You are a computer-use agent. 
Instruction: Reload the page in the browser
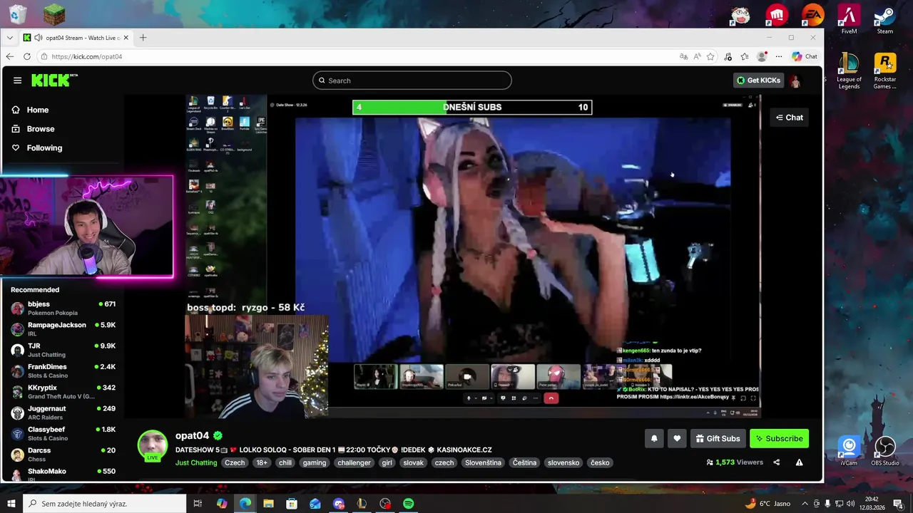(27, 56)
